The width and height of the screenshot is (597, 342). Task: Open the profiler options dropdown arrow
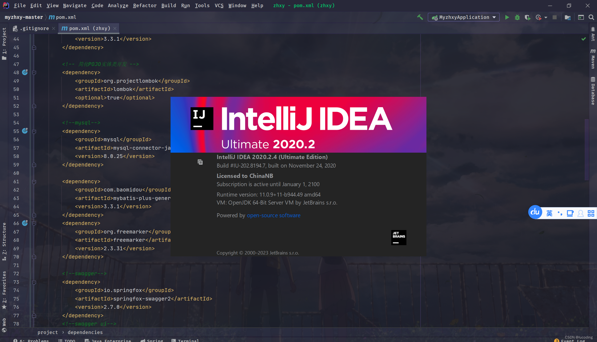[x=546, y=18]
